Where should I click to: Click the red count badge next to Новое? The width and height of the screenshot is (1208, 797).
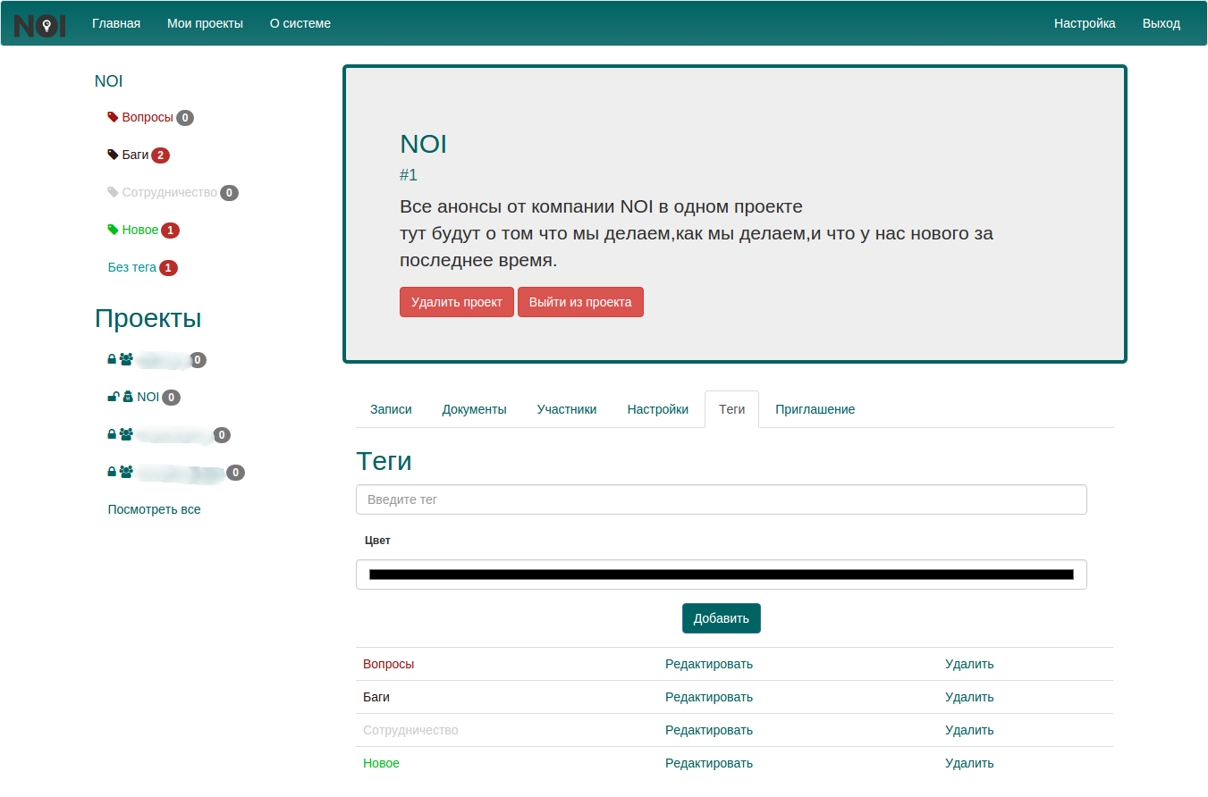click(170, 231)
